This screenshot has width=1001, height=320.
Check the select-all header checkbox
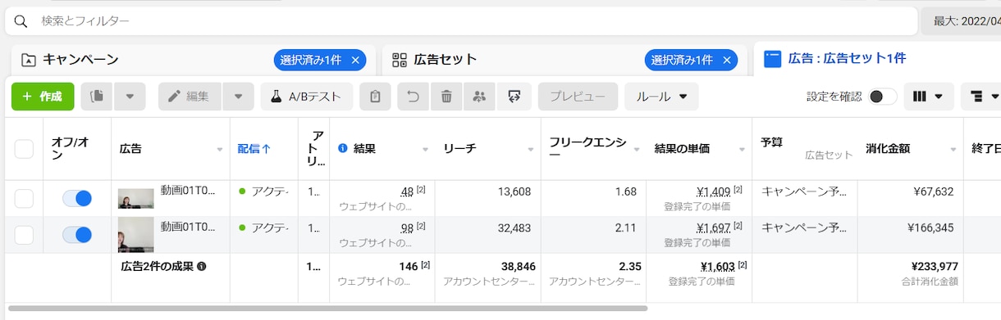tap(24, 148)
